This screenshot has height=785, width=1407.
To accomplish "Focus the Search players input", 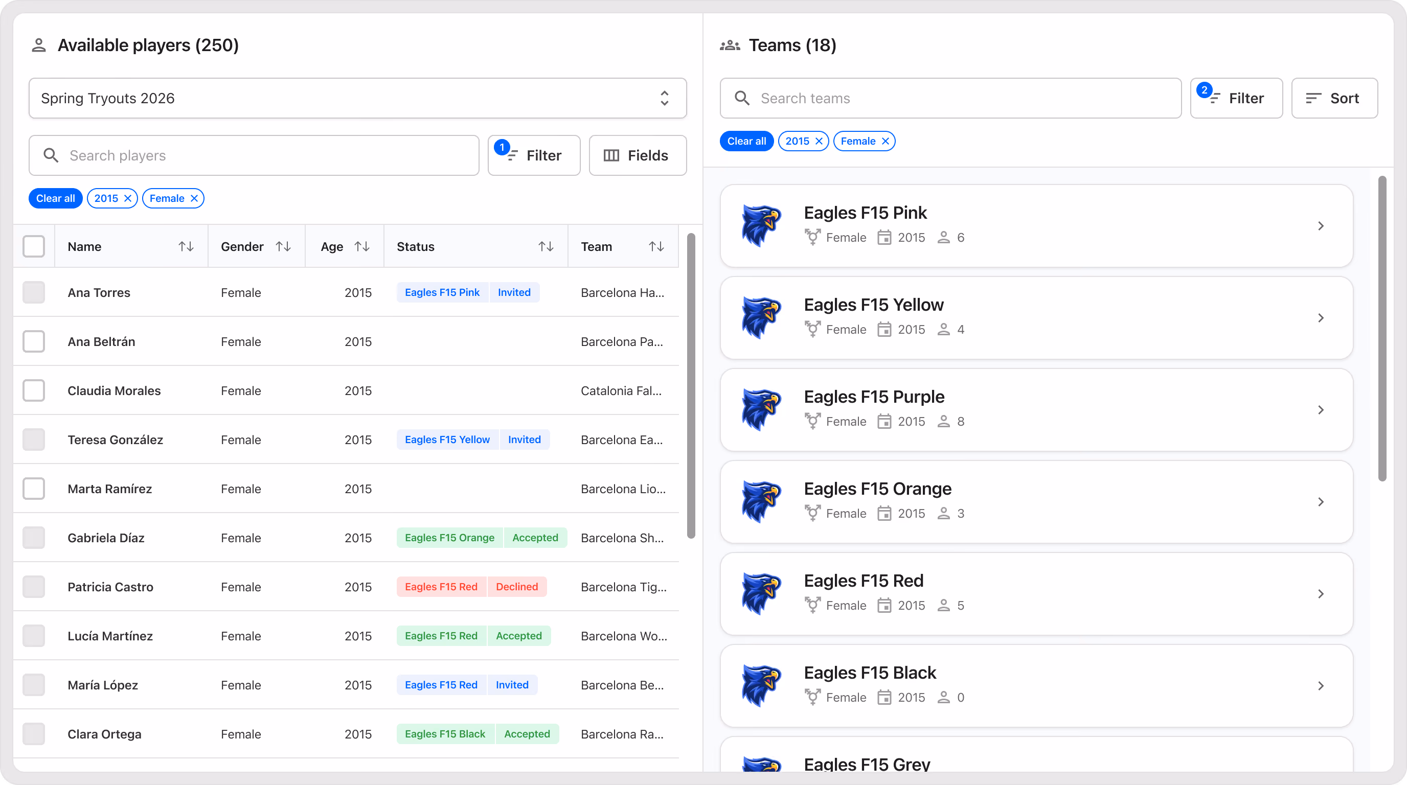I will tap(254, 155).
